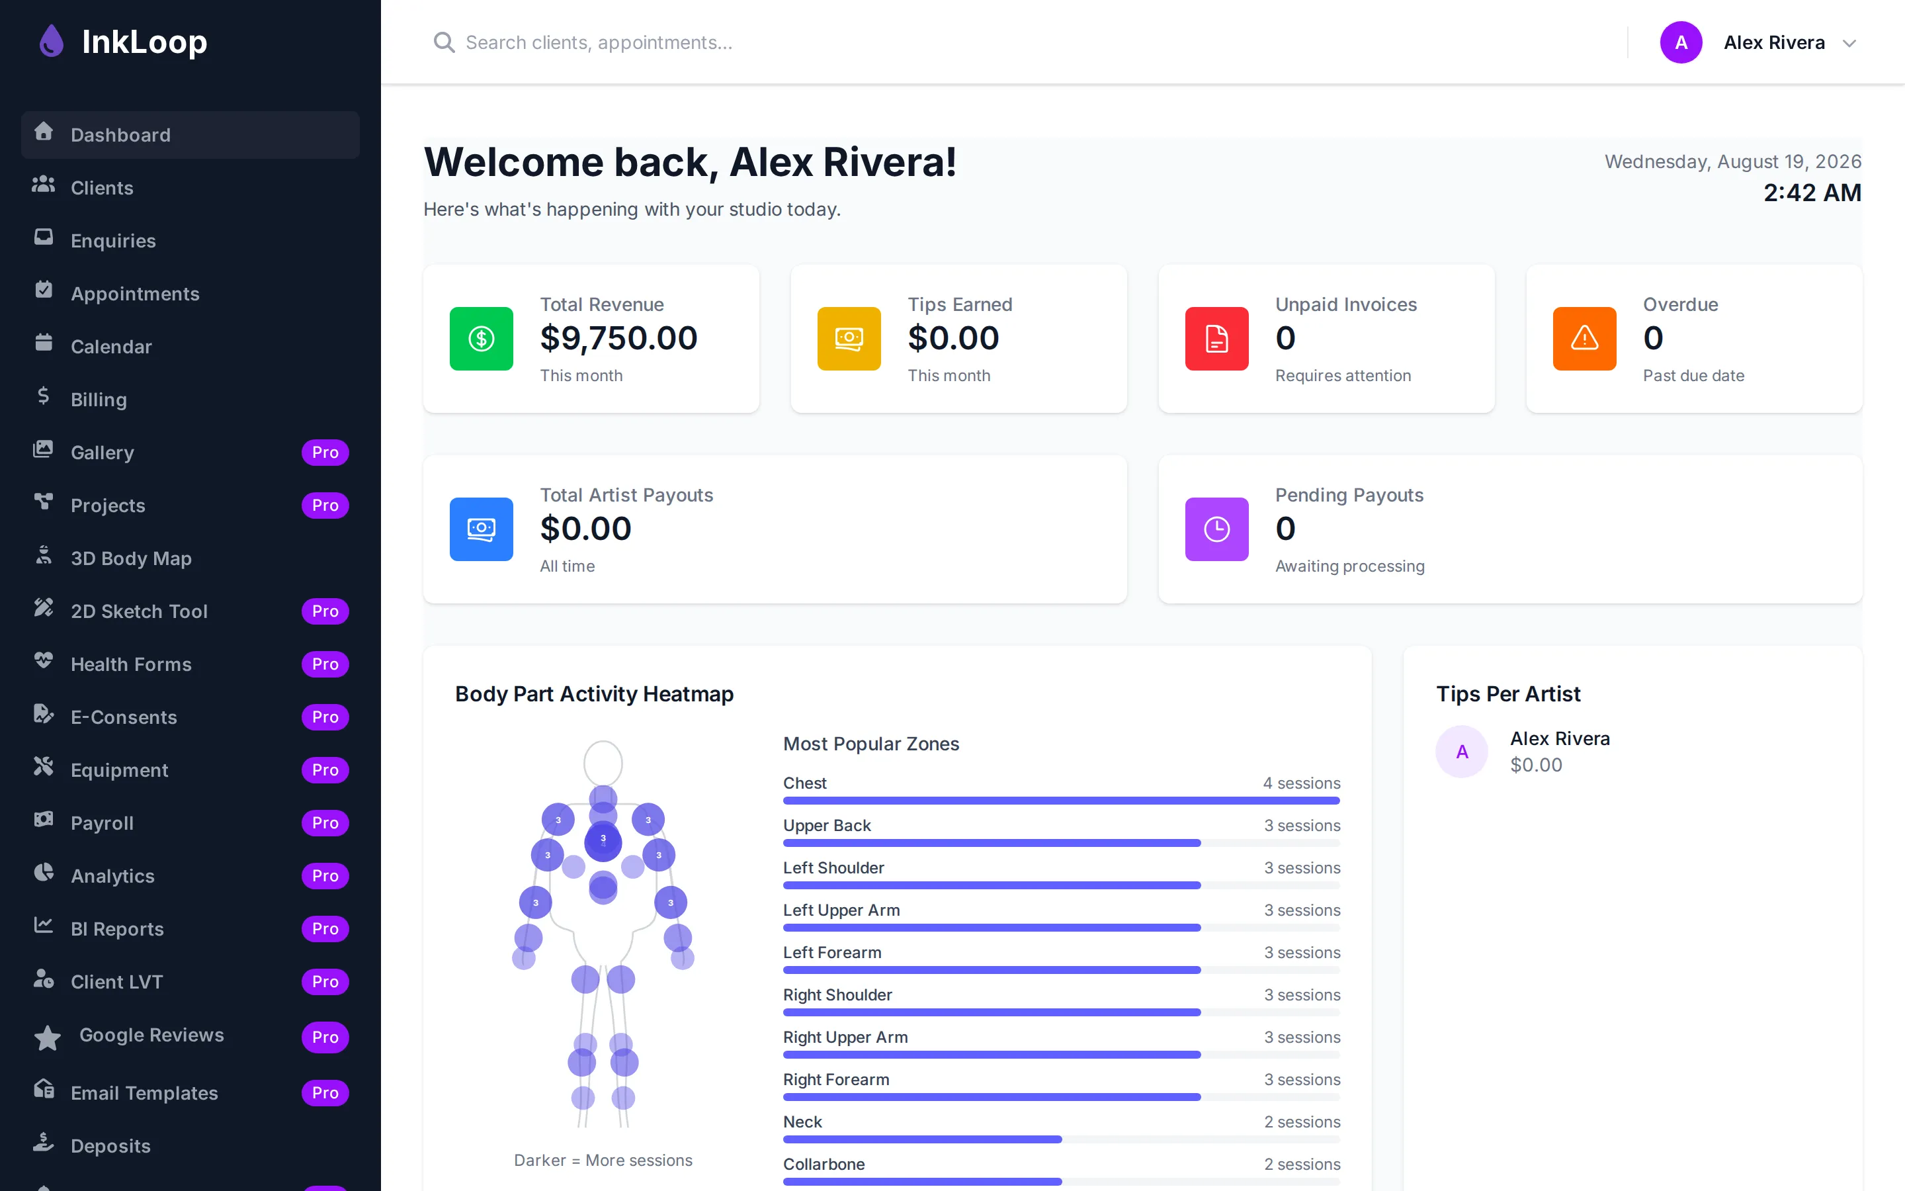Go to Email Templates

tap(190, 1092)
